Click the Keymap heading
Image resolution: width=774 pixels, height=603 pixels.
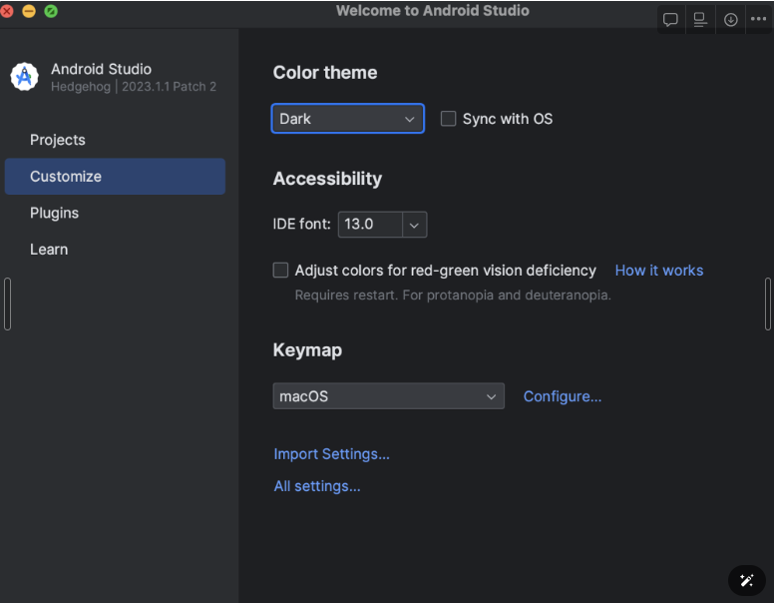[307, 350]
